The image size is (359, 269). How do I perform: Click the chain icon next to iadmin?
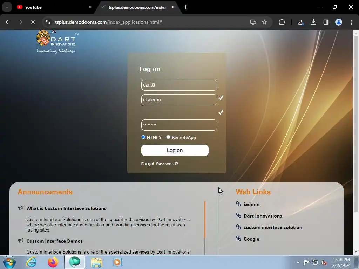pyautogui.click(x=238, y=204)
